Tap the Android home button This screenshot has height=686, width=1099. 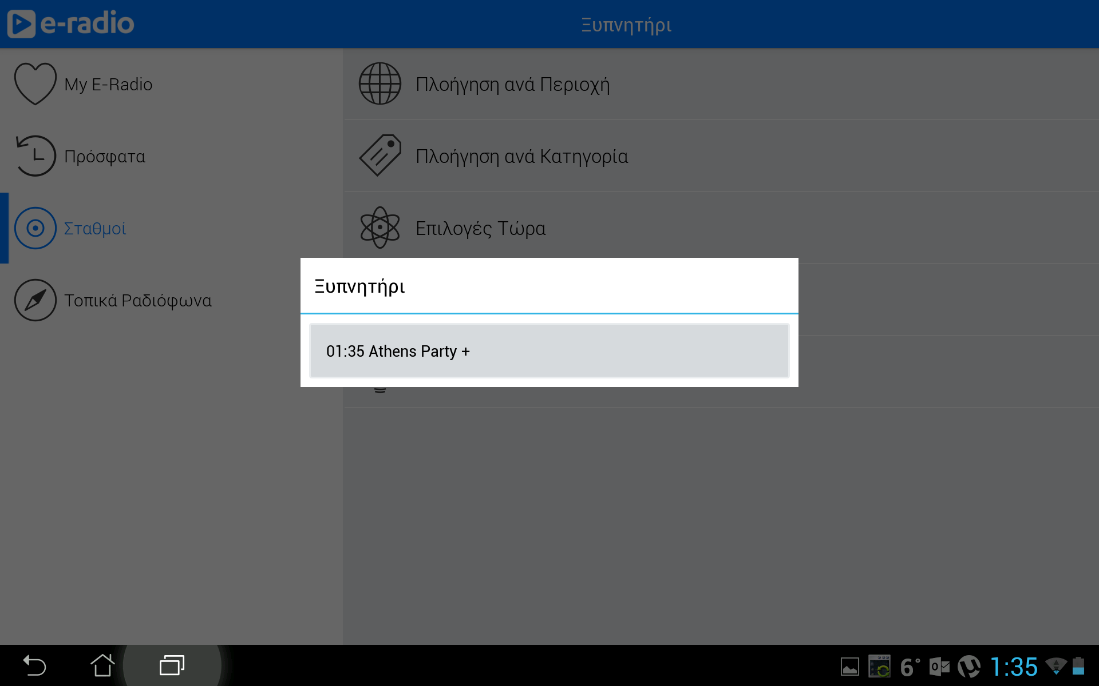pyautogui.click(x=103, y=666)
